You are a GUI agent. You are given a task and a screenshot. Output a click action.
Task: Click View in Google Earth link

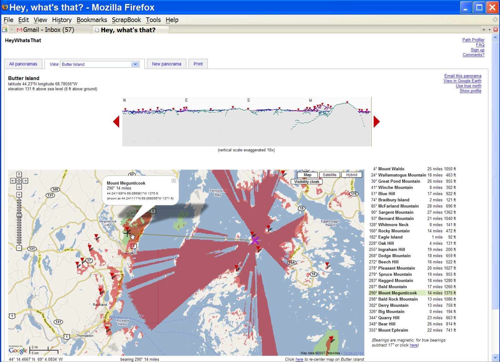pyautogui.click(x=462, y=81)
